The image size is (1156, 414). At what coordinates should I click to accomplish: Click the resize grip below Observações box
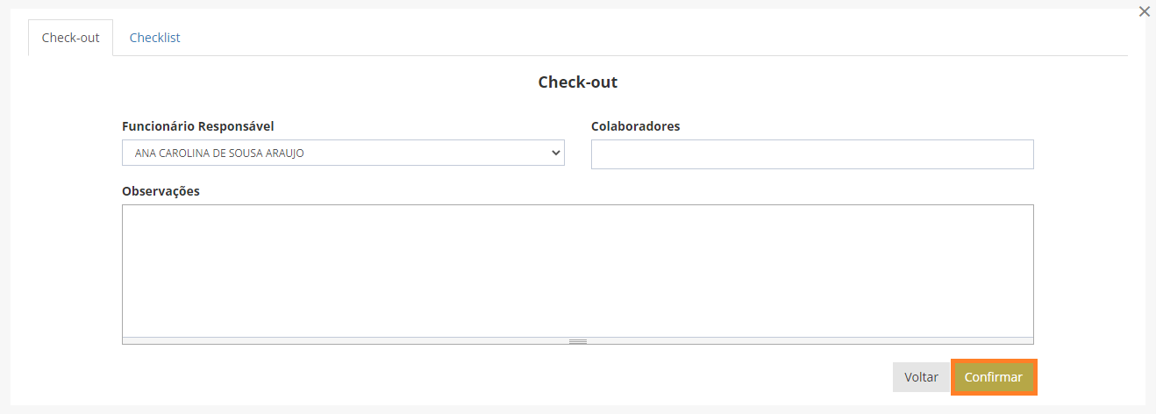tap(577, 341)
